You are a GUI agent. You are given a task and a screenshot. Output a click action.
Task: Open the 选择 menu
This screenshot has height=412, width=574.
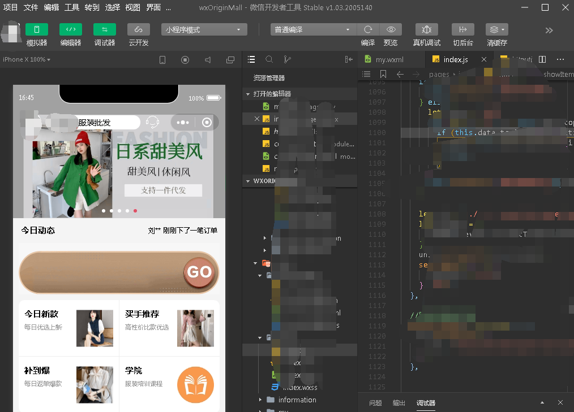pyautogui.click(x=113, y=7)
